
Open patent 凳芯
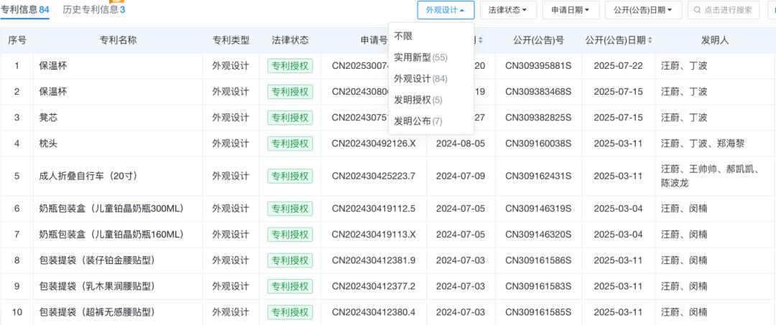click(x=49, y=118)
